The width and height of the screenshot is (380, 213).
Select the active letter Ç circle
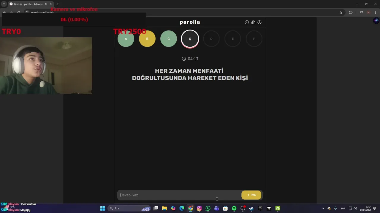pyautogui.click(x=190, y=39)
